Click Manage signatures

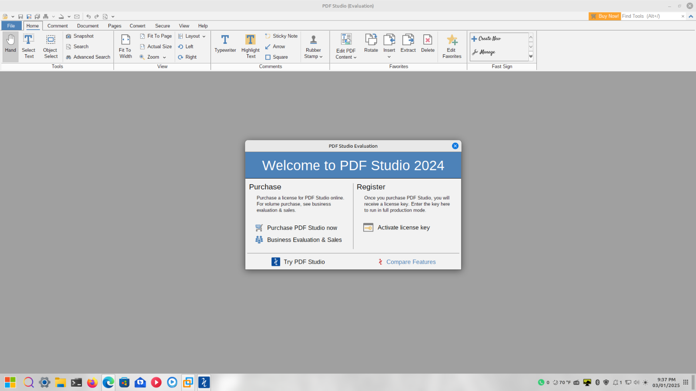pos(484,52)
